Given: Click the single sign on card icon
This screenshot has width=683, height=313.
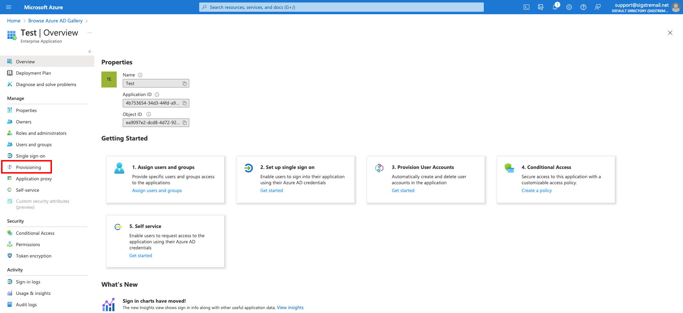Looking at the screenshot, I should [249, 168].
